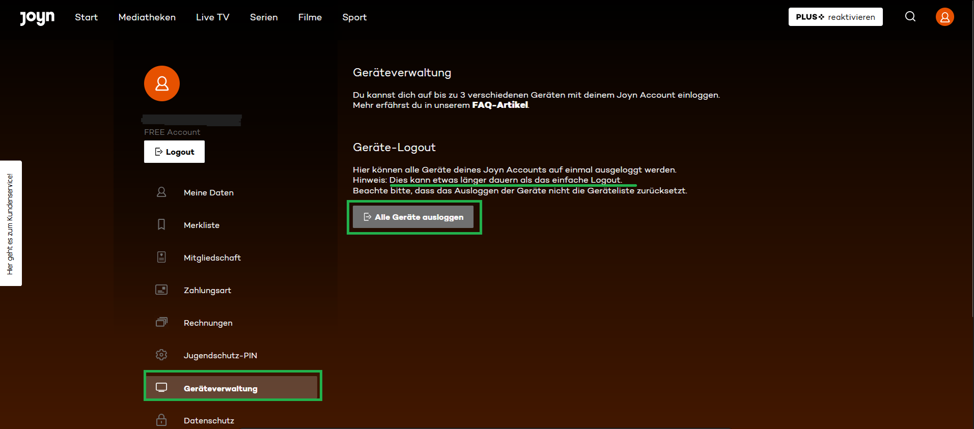This screenshot has height=429, width=974.
Task: Open the orange profile avatar in header
Action: 945,17
